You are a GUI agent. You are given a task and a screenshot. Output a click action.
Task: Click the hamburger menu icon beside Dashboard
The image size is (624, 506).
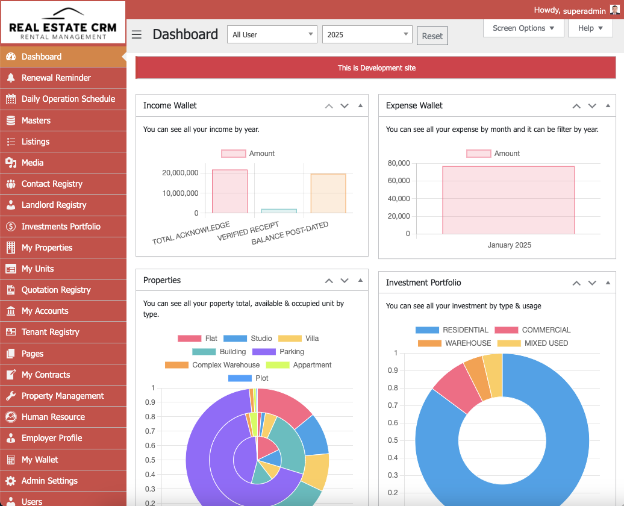(137, 34)
